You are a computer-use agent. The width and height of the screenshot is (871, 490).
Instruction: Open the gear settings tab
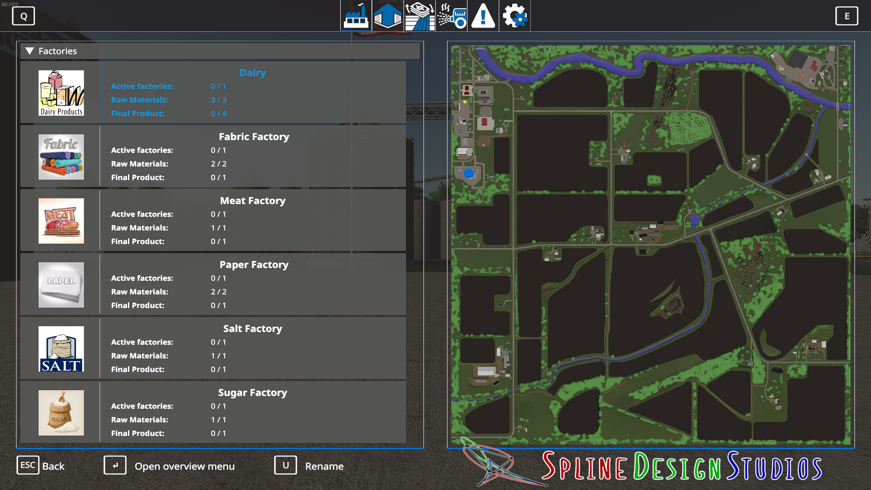515,16
